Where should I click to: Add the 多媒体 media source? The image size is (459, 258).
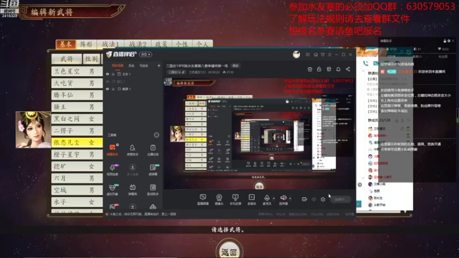click(251, 200)
